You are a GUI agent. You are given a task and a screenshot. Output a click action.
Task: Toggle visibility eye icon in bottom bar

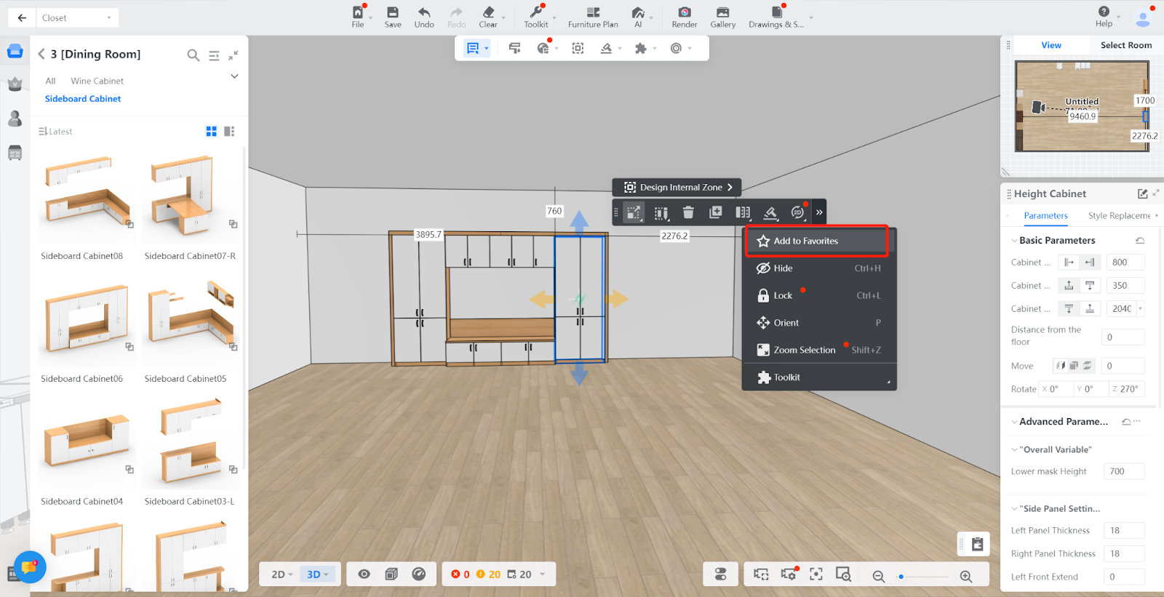[364, 574]
